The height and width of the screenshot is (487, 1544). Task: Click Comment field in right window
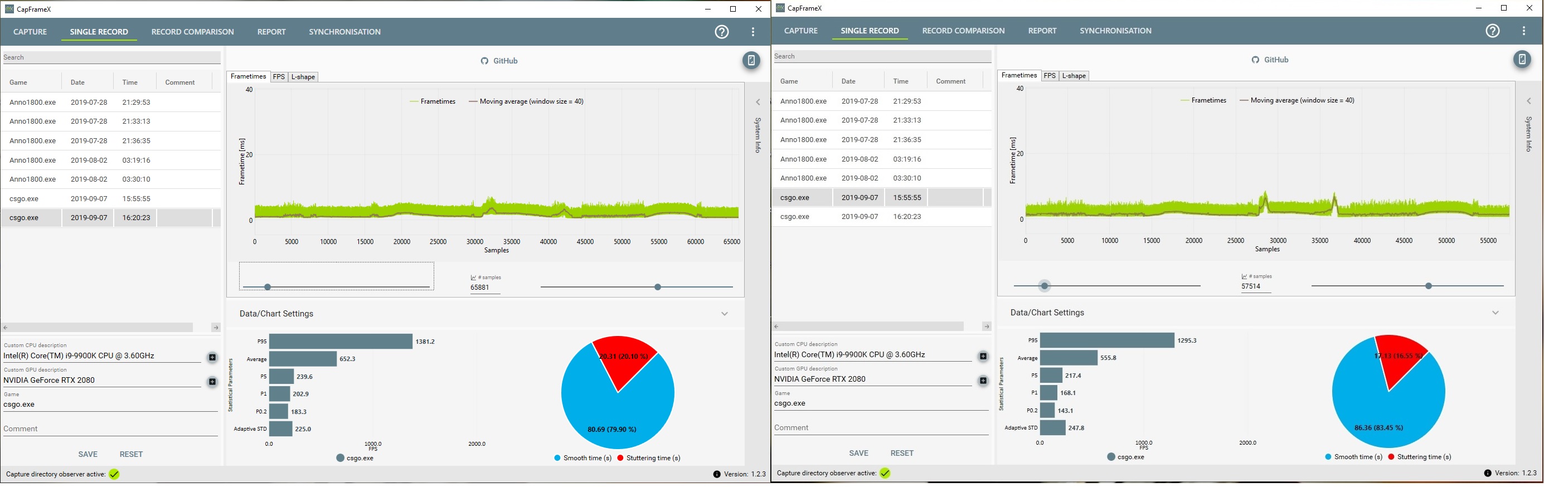click(881, 428)
